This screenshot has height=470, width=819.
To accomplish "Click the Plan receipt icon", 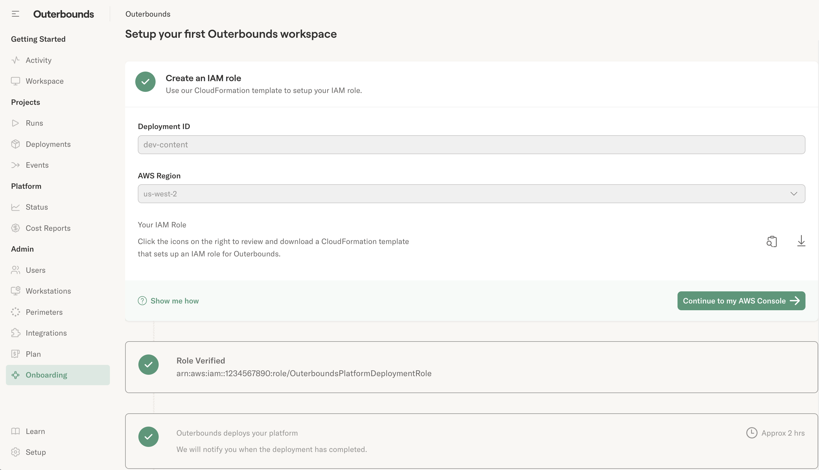I will pyautogui.click(x=16, y=354).
